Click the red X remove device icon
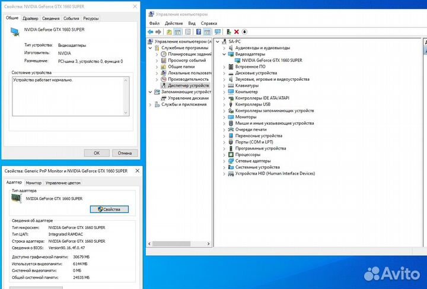The width and height of the screenshot is (427, 289). [236, 31]
